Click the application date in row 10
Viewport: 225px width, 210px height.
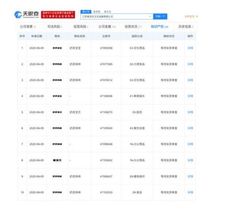(x=37, y=192)
